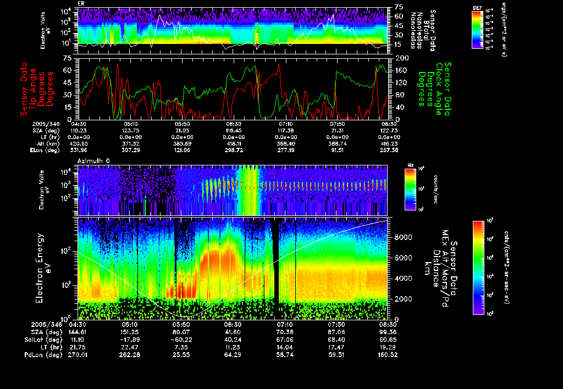
Task: Click the SZA value 144.61
Action: pos(77,332)
